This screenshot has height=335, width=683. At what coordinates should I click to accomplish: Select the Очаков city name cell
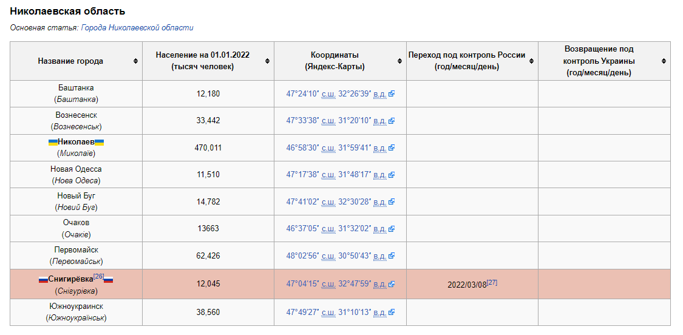point(76,229)
